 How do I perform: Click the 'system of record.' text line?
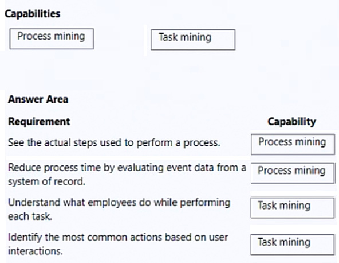[47, 181]
